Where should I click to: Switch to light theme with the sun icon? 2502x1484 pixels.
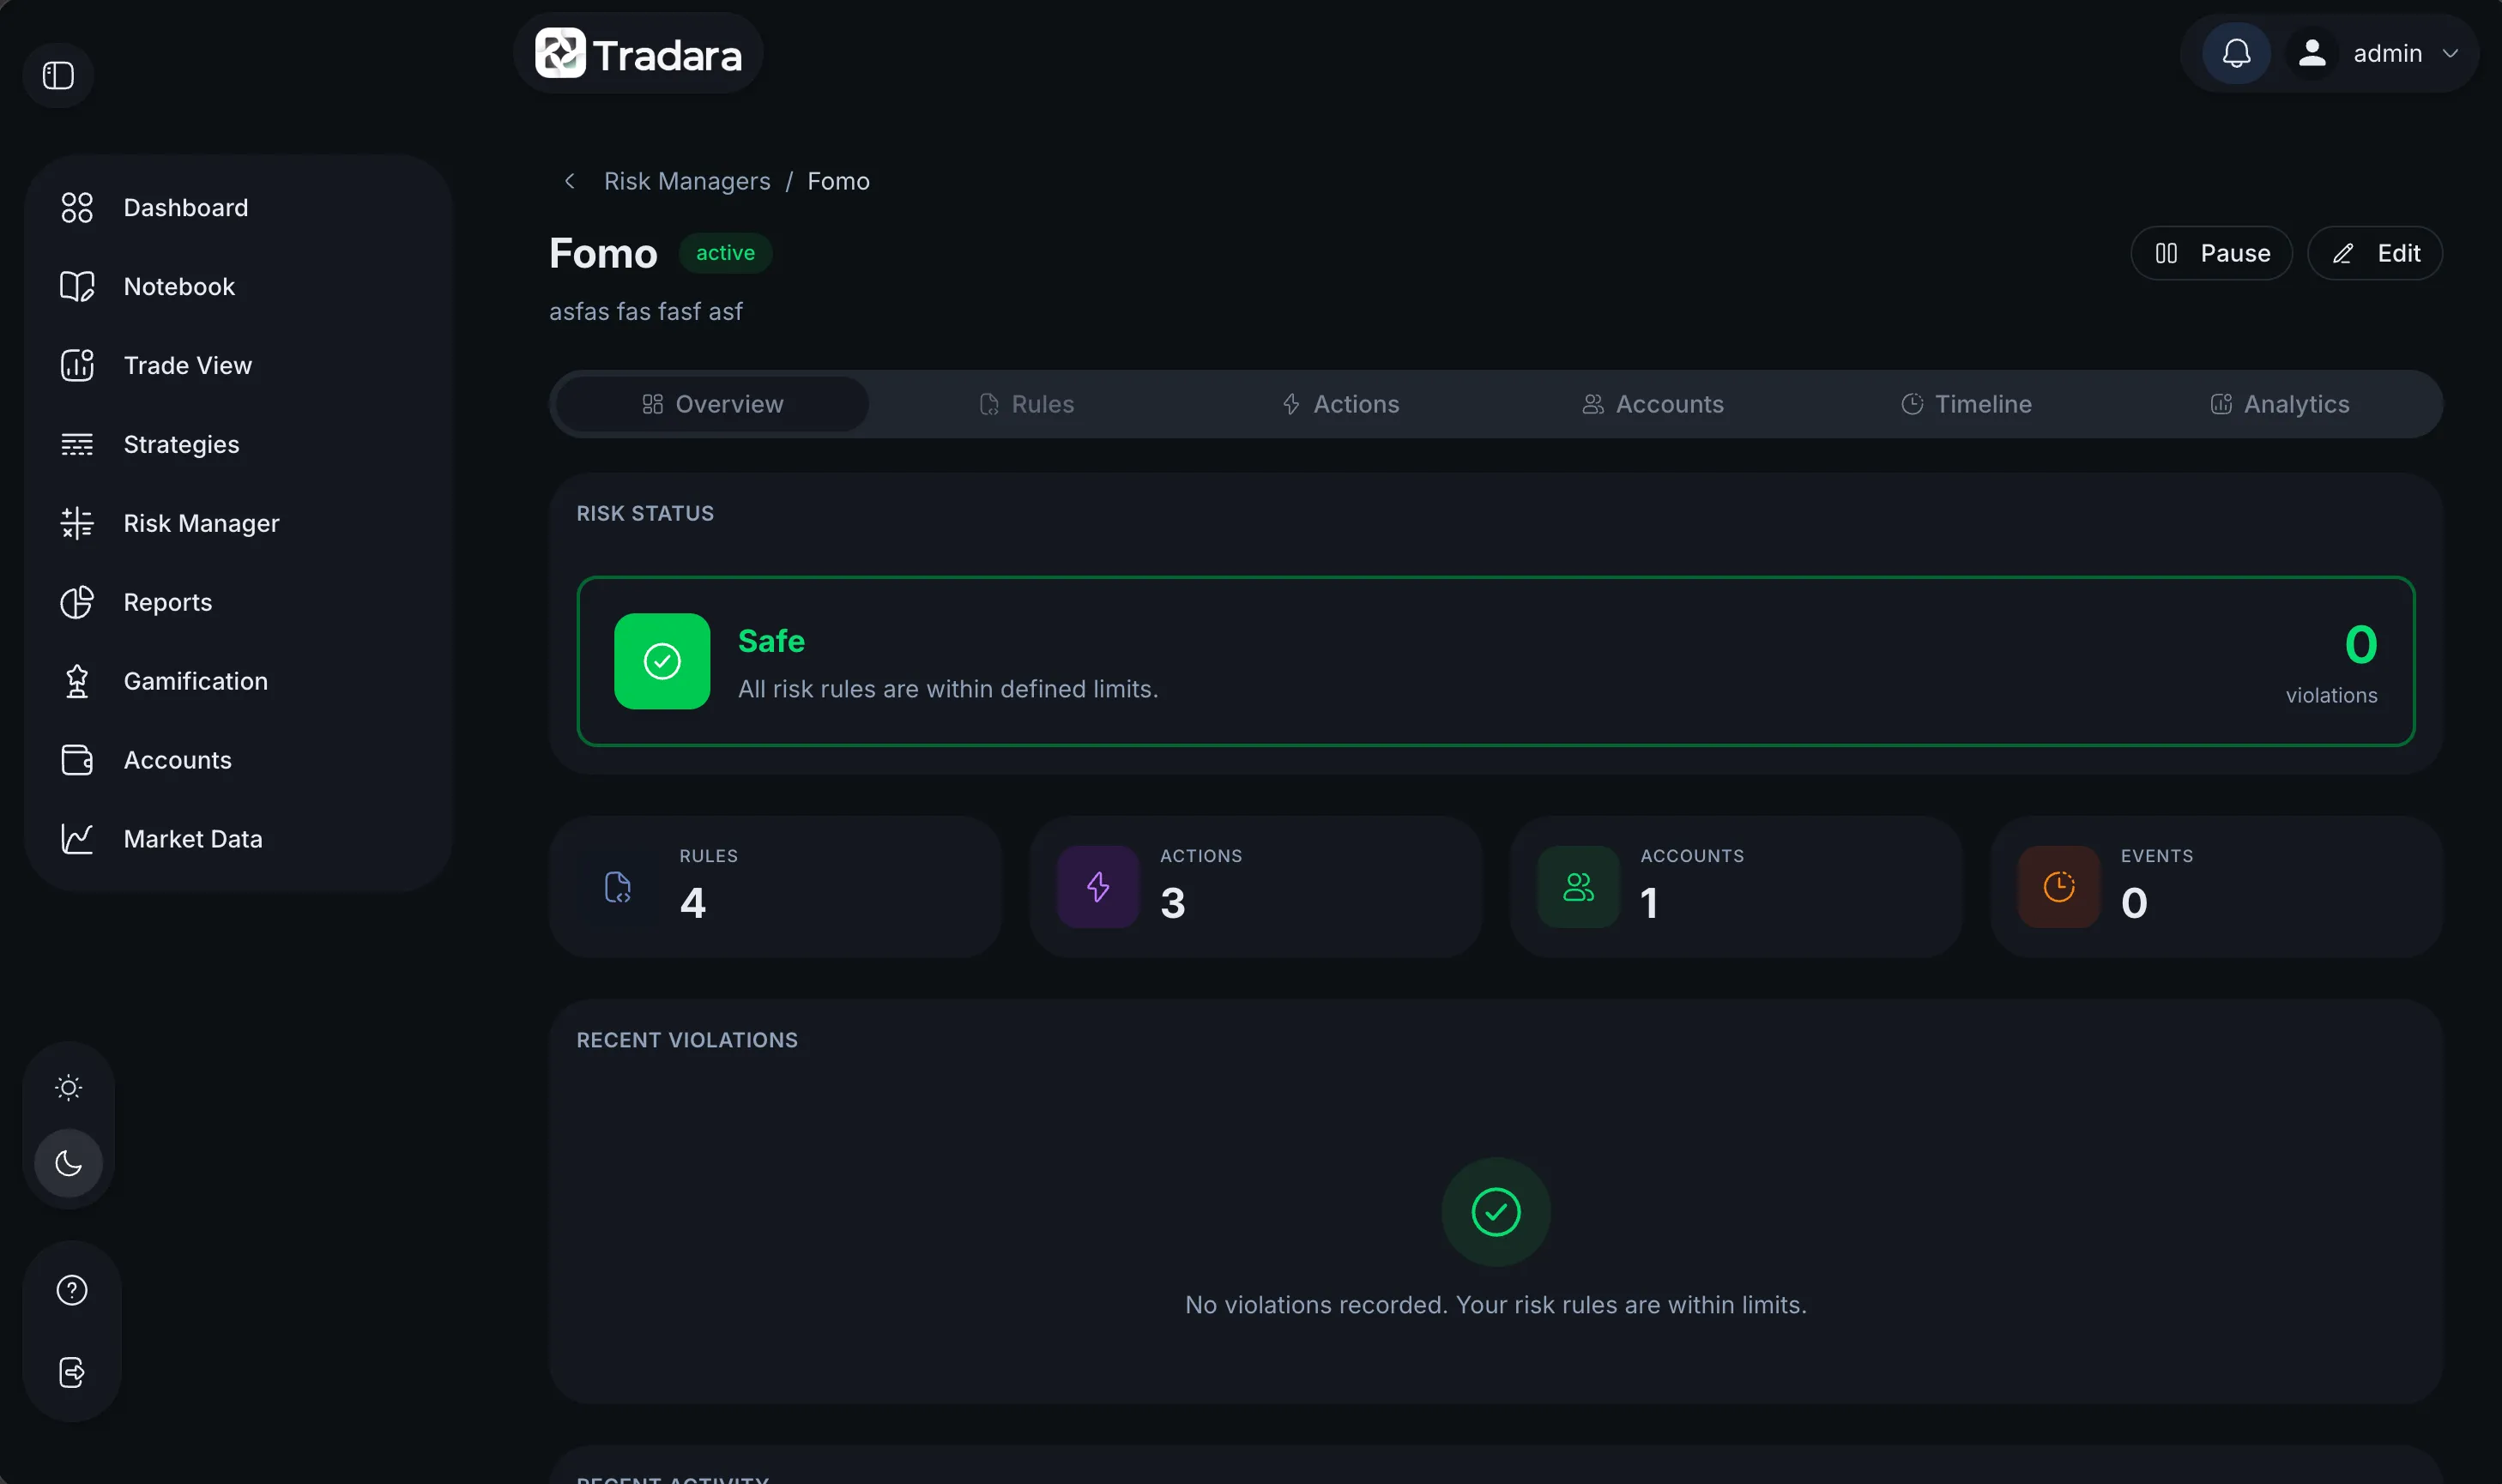click(x=68, y=1087)
